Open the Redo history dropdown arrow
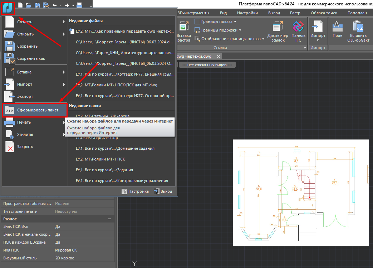This screenshot has width=373, height=268. point(73,5)
